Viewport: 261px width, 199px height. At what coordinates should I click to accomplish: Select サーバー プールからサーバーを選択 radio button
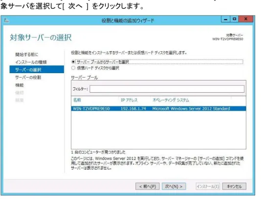coord(73,62)
